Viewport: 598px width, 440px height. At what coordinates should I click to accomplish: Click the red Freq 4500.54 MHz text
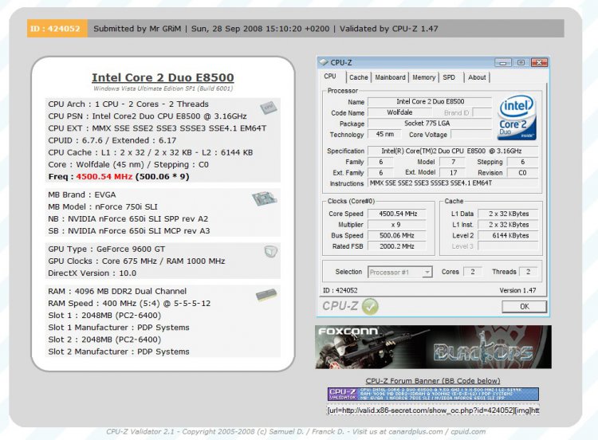click(104, 176)
